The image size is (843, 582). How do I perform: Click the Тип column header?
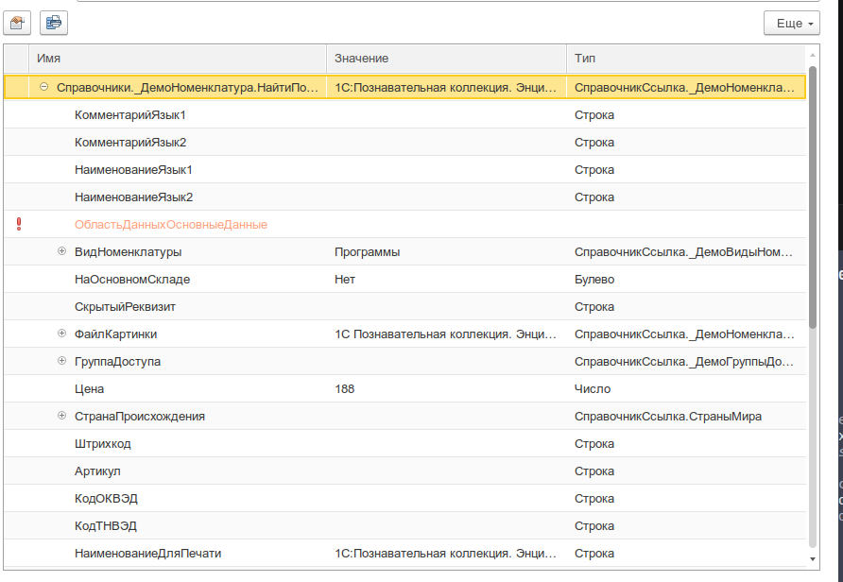tap(686, 58)
